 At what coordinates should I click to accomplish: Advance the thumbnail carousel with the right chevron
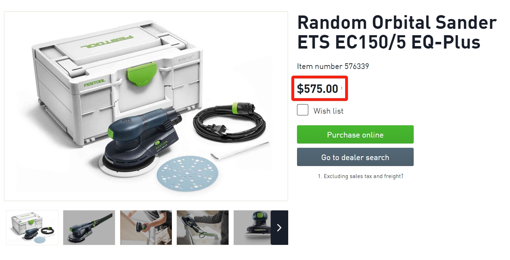(x=279, y=228)
